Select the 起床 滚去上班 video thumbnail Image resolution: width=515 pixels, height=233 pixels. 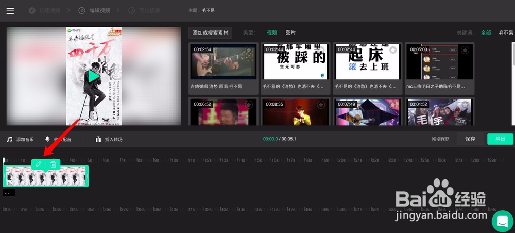(368, 62)
